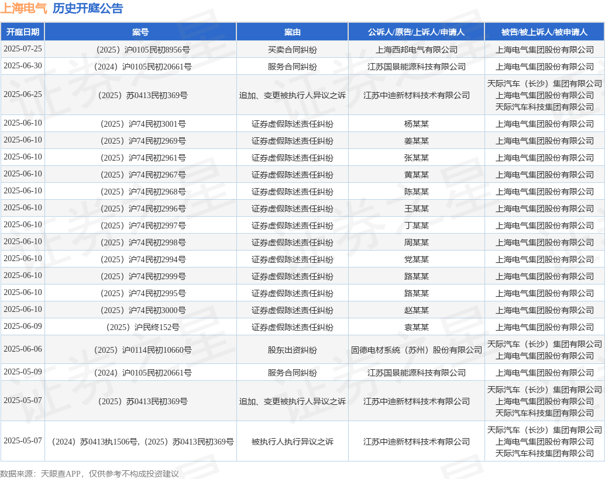Click 被执行人执行异议之诉 case cause
The image size is (605, 479).
click(x=292, y=442)
